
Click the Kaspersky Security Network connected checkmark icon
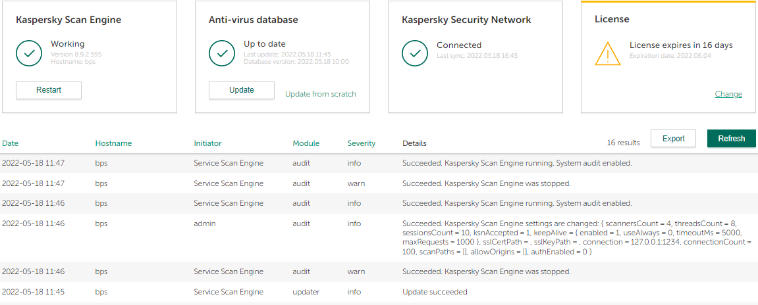[x=415, y=53]
